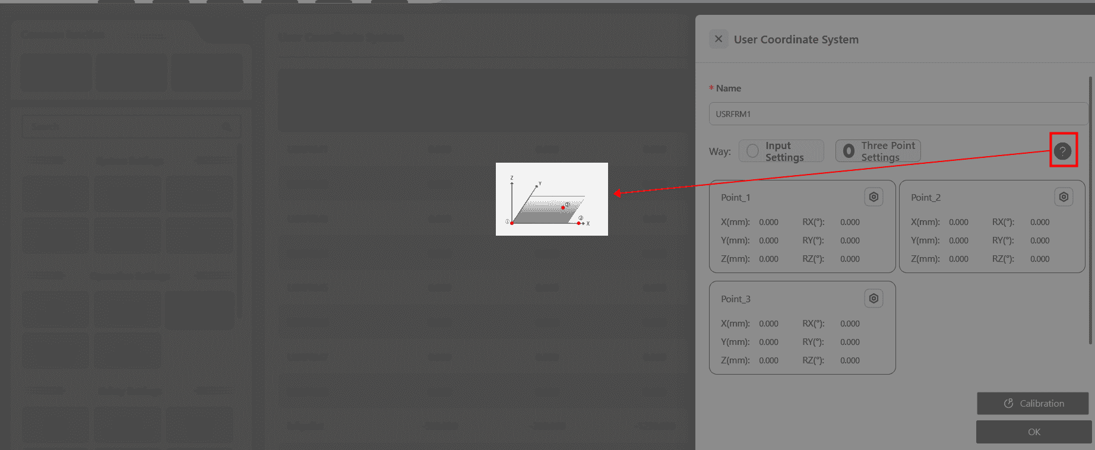1095x450 pixels.
Task: Click the Point_3 Z(mm) value
Action: click(768, 360)
